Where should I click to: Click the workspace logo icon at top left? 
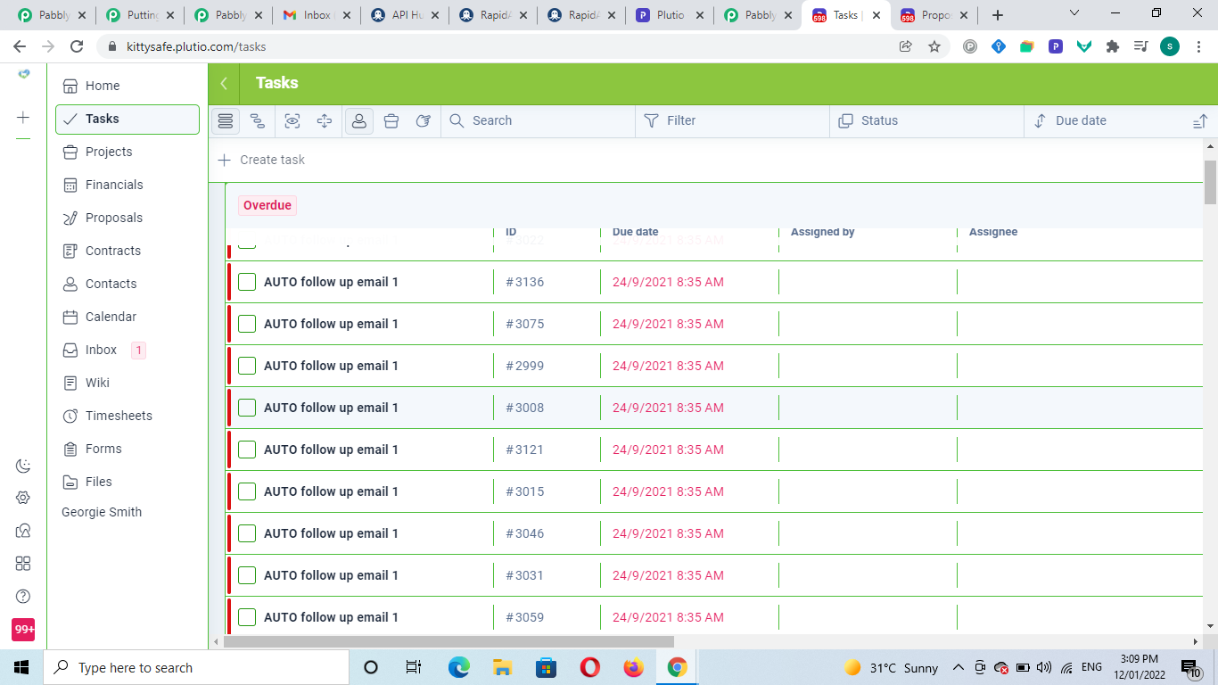point(23,74)
